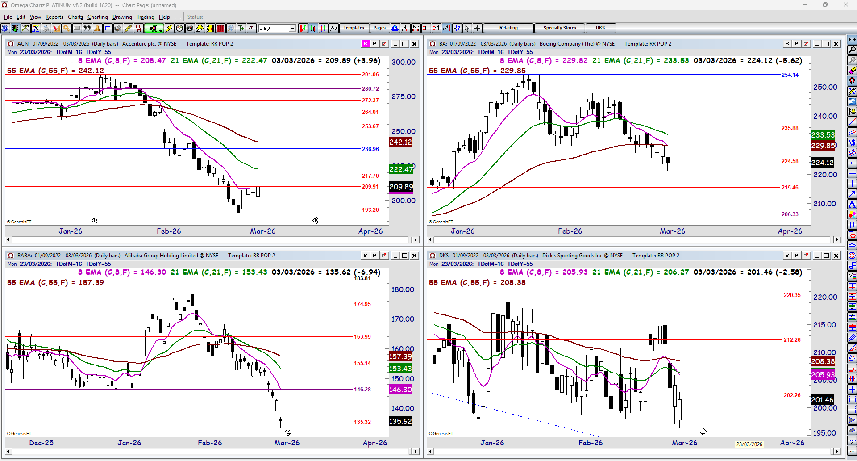Select the vertical line drawing tool
The height and width of the screenshot is (461, 857).
852,184
